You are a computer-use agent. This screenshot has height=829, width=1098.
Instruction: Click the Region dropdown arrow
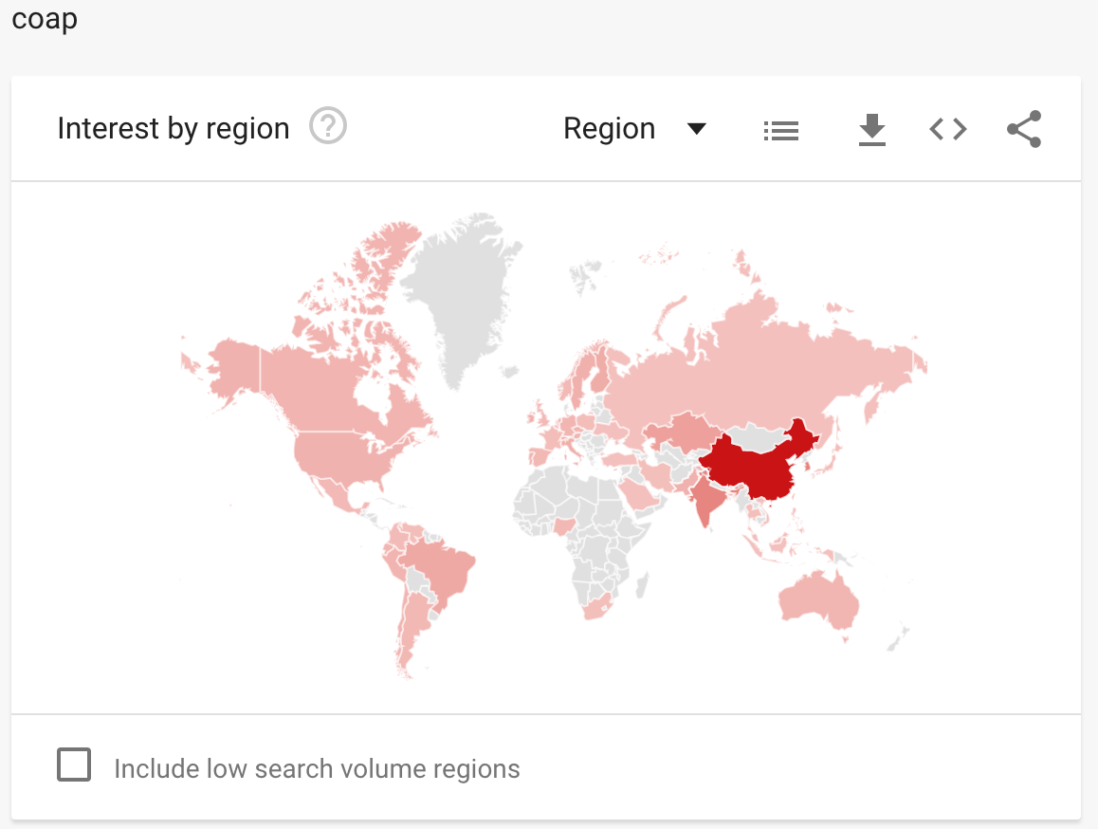coord(696,129)
